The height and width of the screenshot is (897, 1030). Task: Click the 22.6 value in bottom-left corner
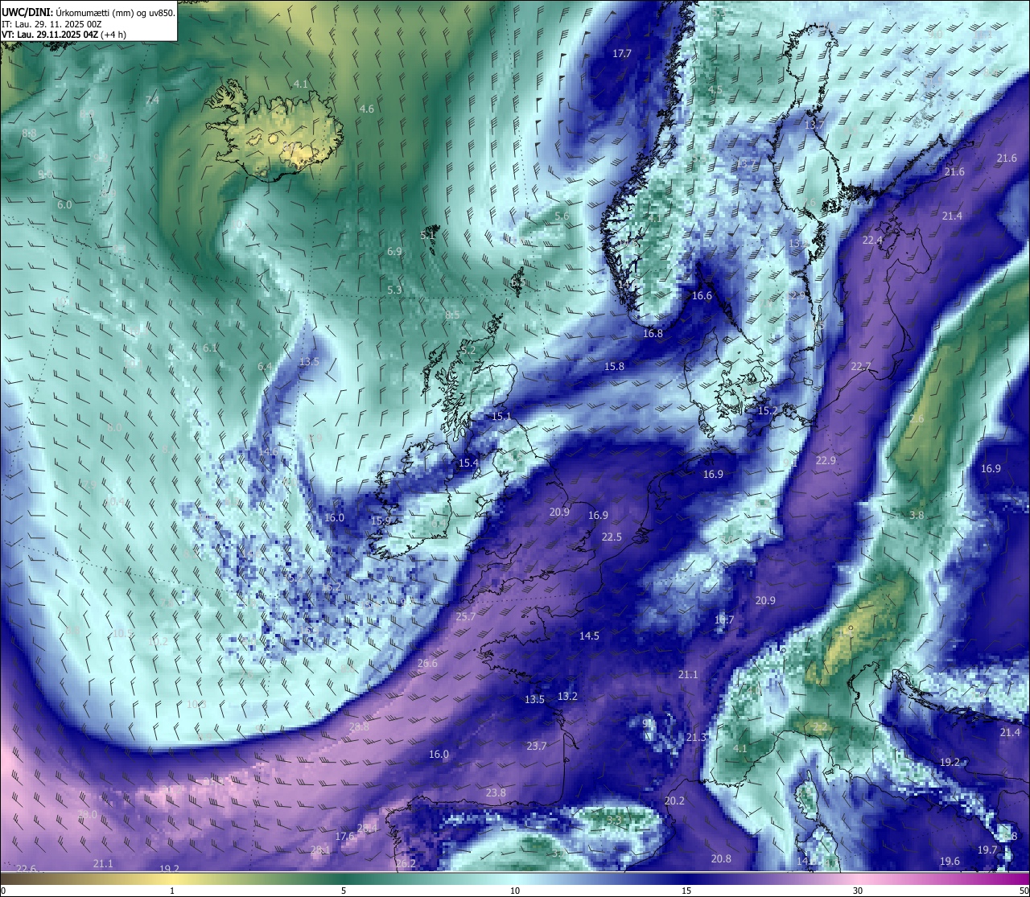(27, 869)
